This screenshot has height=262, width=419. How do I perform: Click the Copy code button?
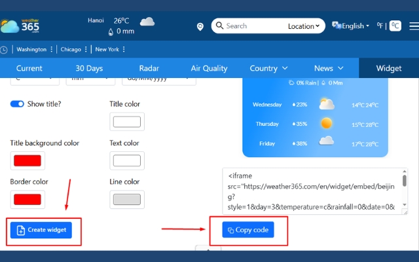[248, 230]
